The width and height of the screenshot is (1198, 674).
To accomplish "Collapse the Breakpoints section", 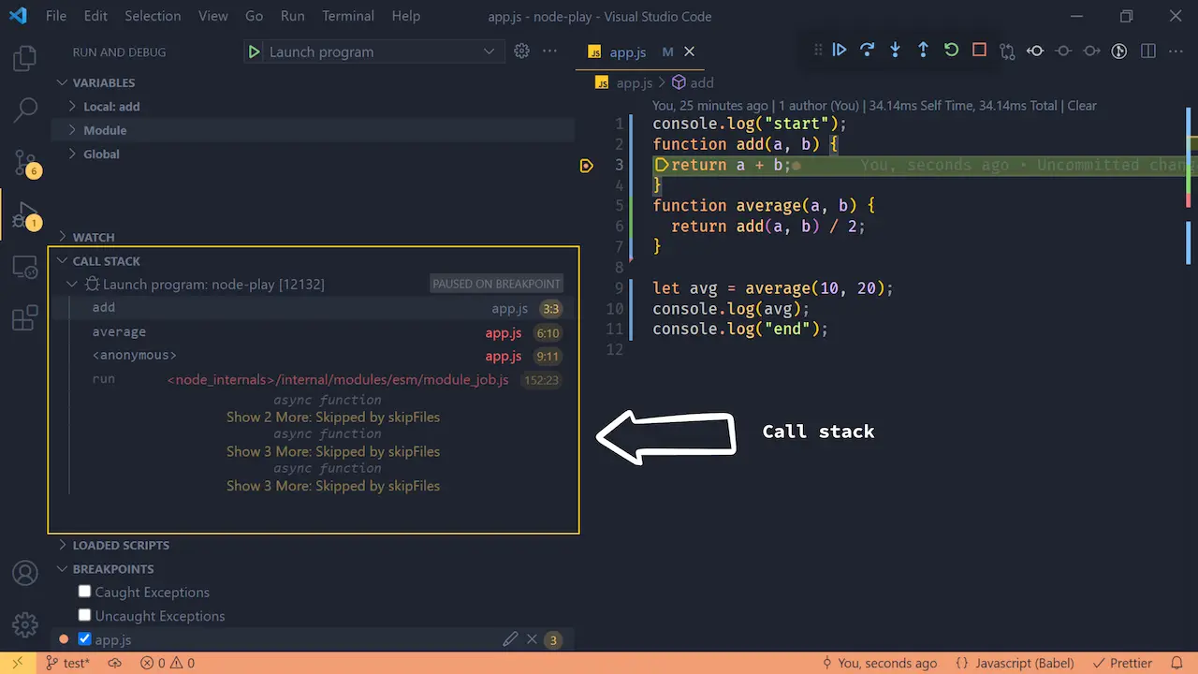I will (x=113, y=568).
